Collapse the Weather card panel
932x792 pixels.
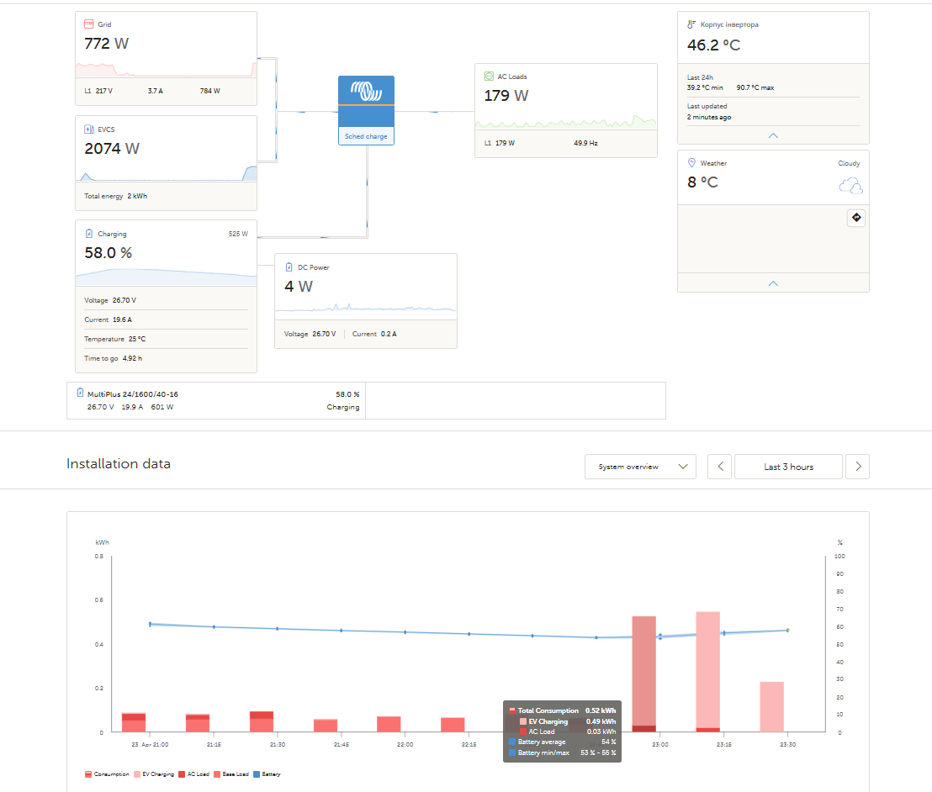tap(773, 283)
